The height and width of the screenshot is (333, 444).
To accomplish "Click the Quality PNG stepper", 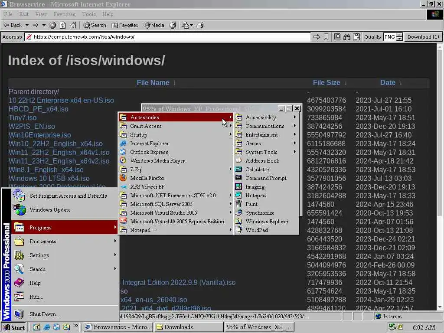I will [x=399, y=37].
